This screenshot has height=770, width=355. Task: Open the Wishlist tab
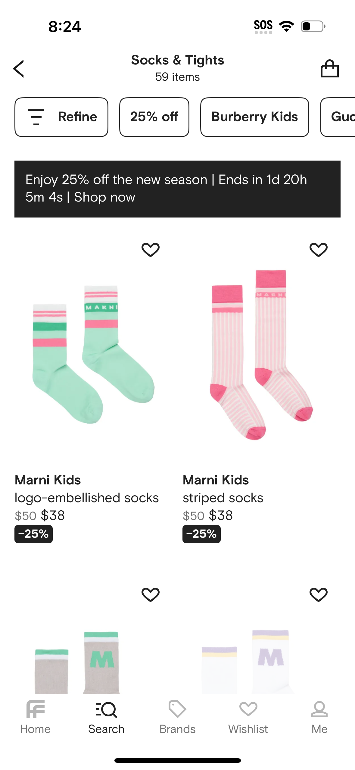[248, 718]
